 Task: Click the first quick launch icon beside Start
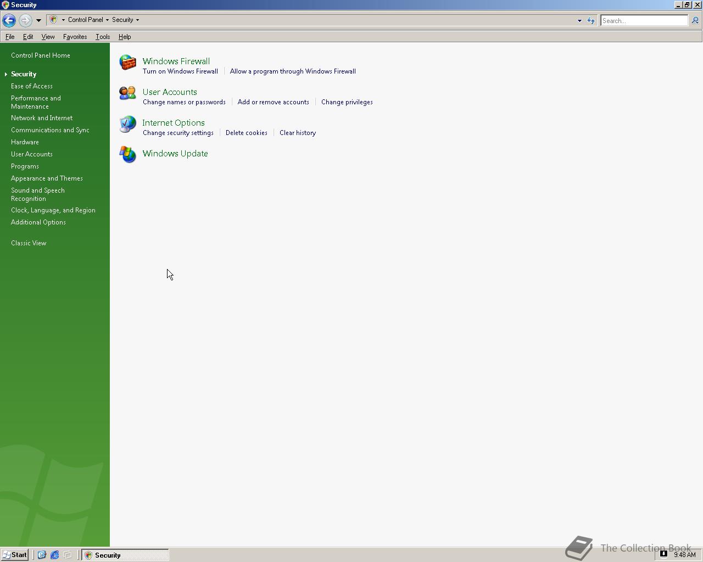(x=42, y=555)
